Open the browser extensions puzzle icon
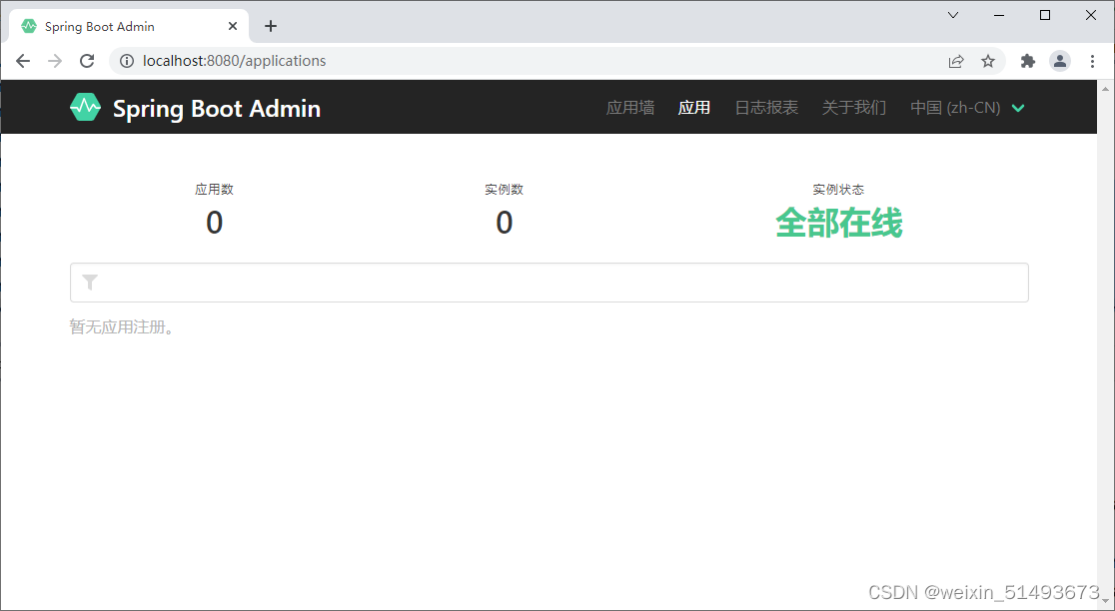Image resolution: width=1115 pixels, height=611 pixels. [x=1027, y=61]
